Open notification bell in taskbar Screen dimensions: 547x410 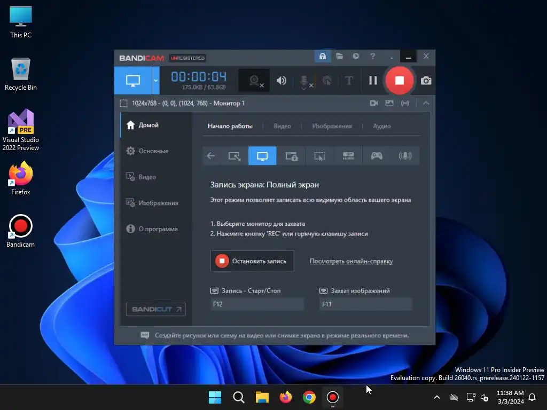click(x=533, y=397)
